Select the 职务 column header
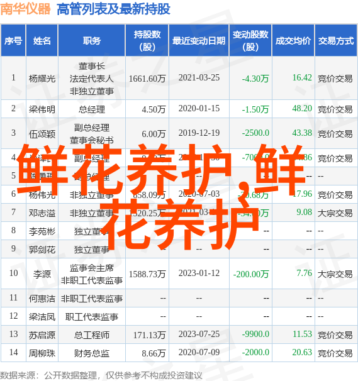The width and height of the screenshot is (358, 381). click(x=92, y=40)
